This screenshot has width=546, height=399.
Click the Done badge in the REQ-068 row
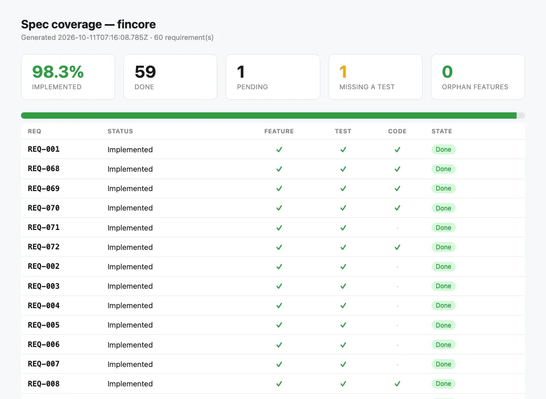443,169
